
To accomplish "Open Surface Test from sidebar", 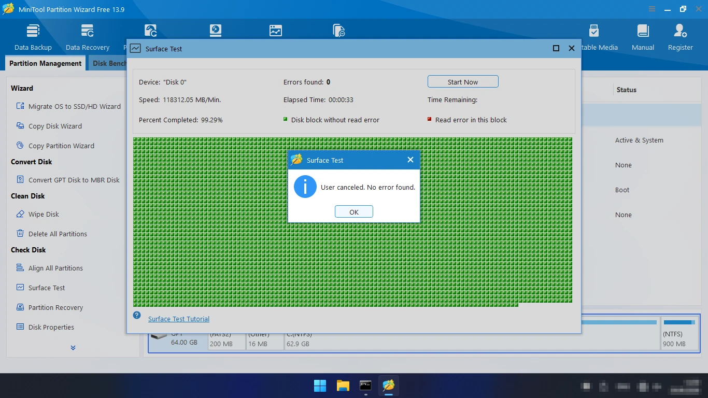I will pos(41,288).
